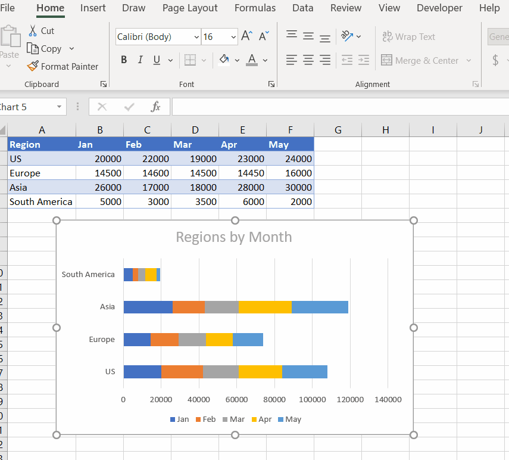Screen dimensions: 509x460
Task: Open the Font group dialog launcher
Action: coord(271,84)
